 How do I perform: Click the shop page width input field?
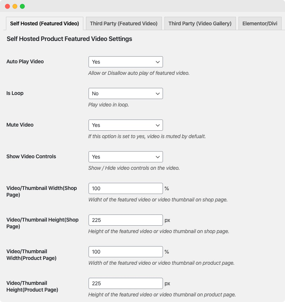click(125, 188)
